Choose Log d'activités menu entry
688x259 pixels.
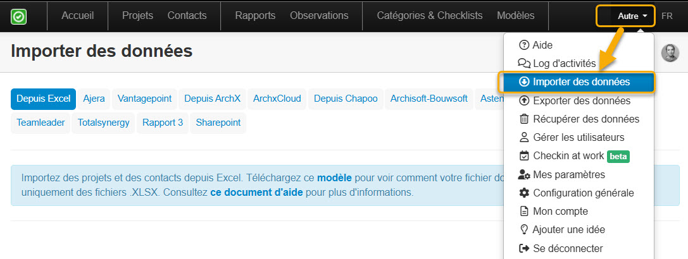tap(579, 64)
